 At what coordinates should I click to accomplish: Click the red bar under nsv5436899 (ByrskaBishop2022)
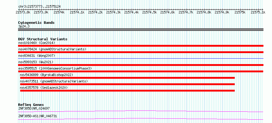[127, 78]
